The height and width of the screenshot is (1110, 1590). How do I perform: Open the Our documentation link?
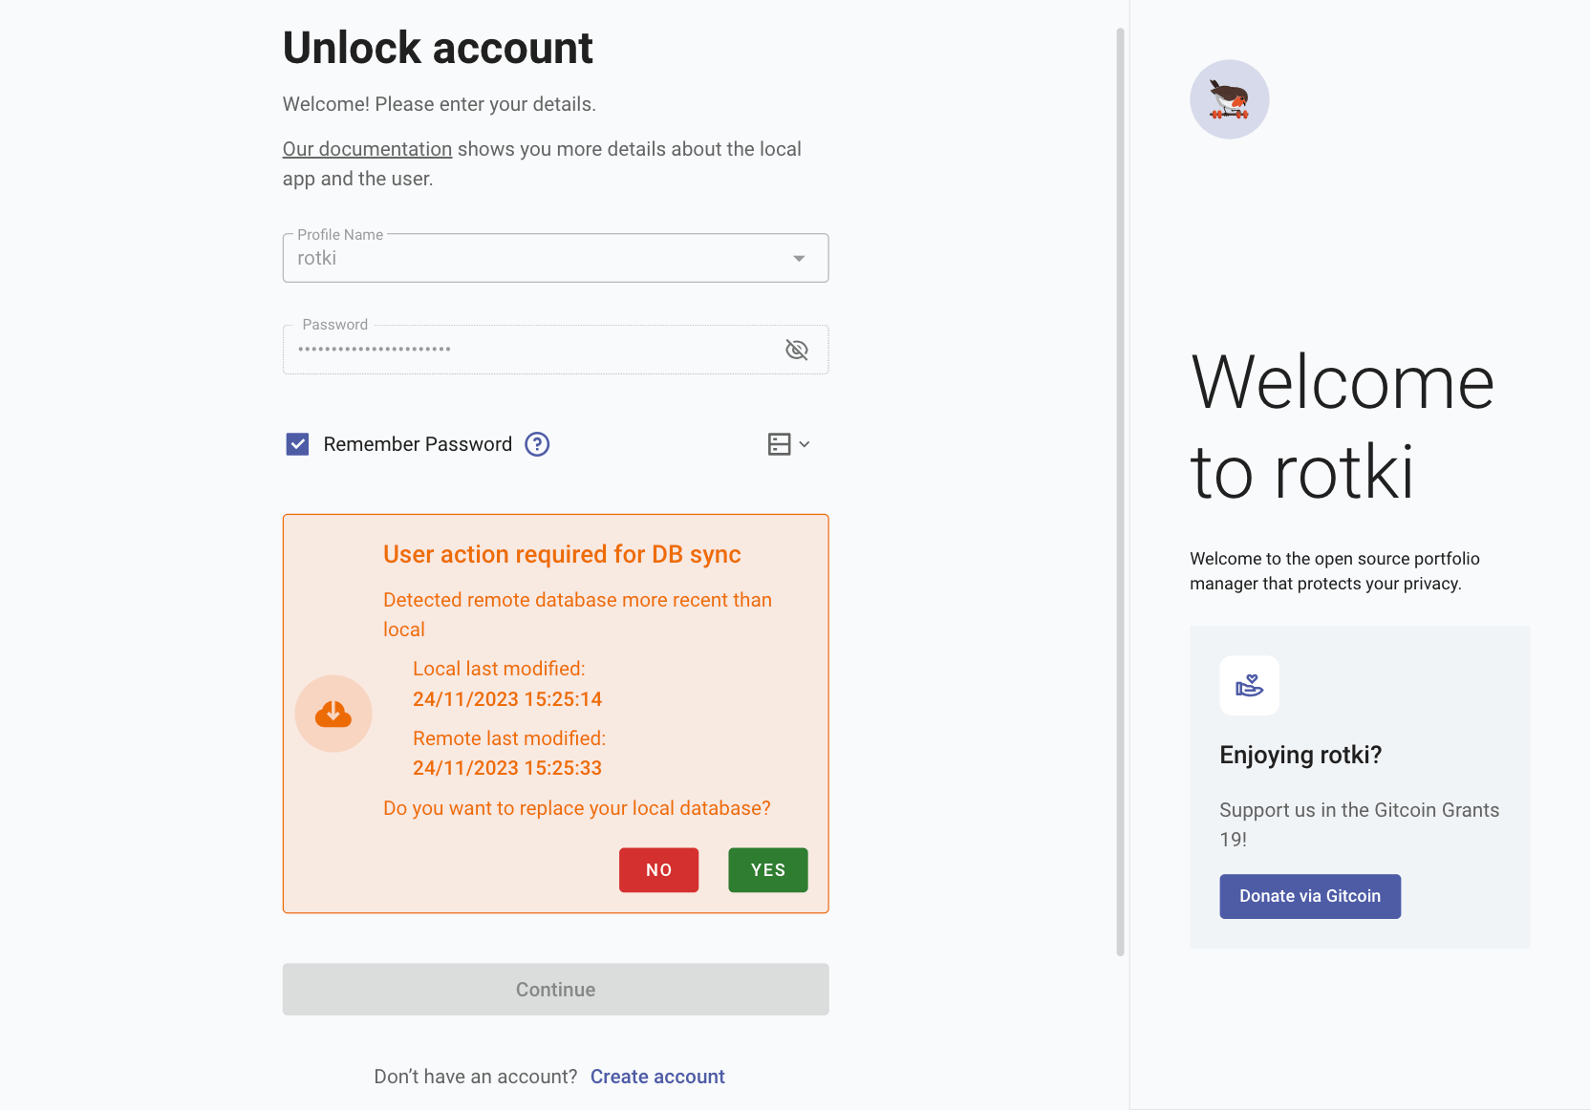(x=367, y=149)
